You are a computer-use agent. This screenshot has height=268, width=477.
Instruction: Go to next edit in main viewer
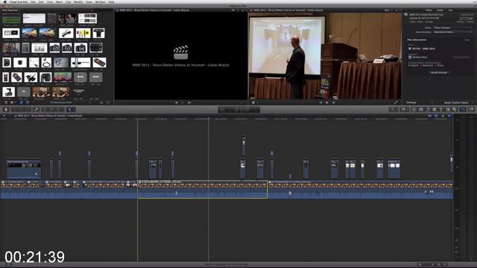pyautogui.click(x=334, y=103)
